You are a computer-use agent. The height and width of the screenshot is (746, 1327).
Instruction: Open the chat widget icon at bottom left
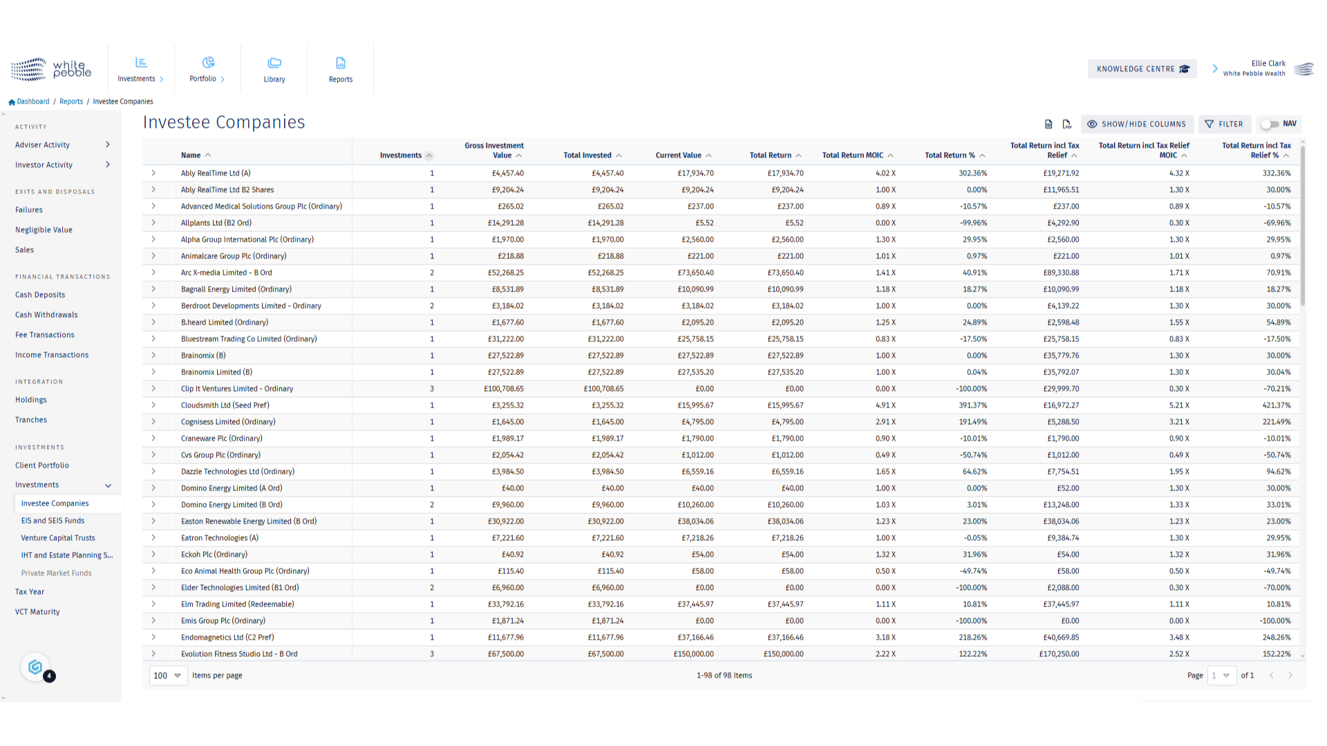35,667
